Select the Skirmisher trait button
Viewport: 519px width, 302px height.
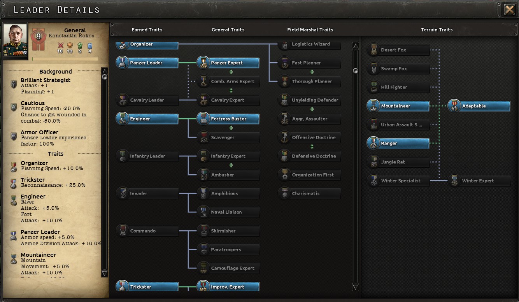tap(228, 231)
